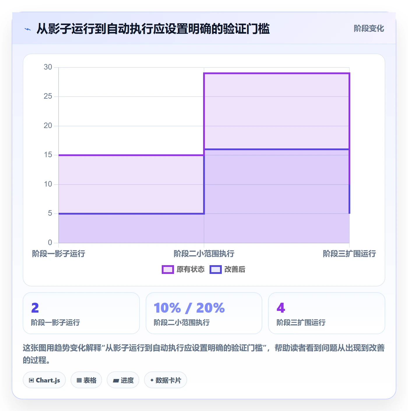
Task: Select the 数据卡片 tag chip
Action: [166, 380]
